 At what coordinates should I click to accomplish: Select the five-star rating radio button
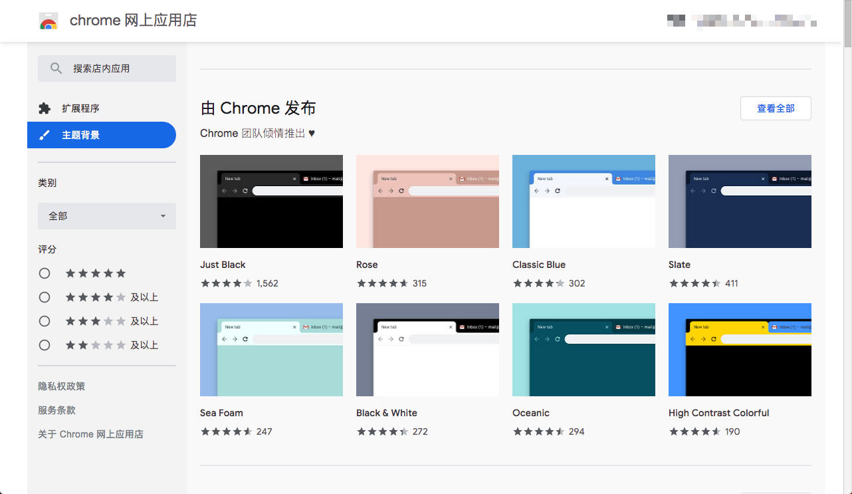pyautogui.click(x=45, y=273)
